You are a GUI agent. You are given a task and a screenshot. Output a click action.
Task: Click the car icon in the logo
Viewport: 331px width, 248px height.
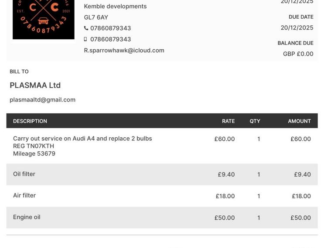click(x=43, y=20)
